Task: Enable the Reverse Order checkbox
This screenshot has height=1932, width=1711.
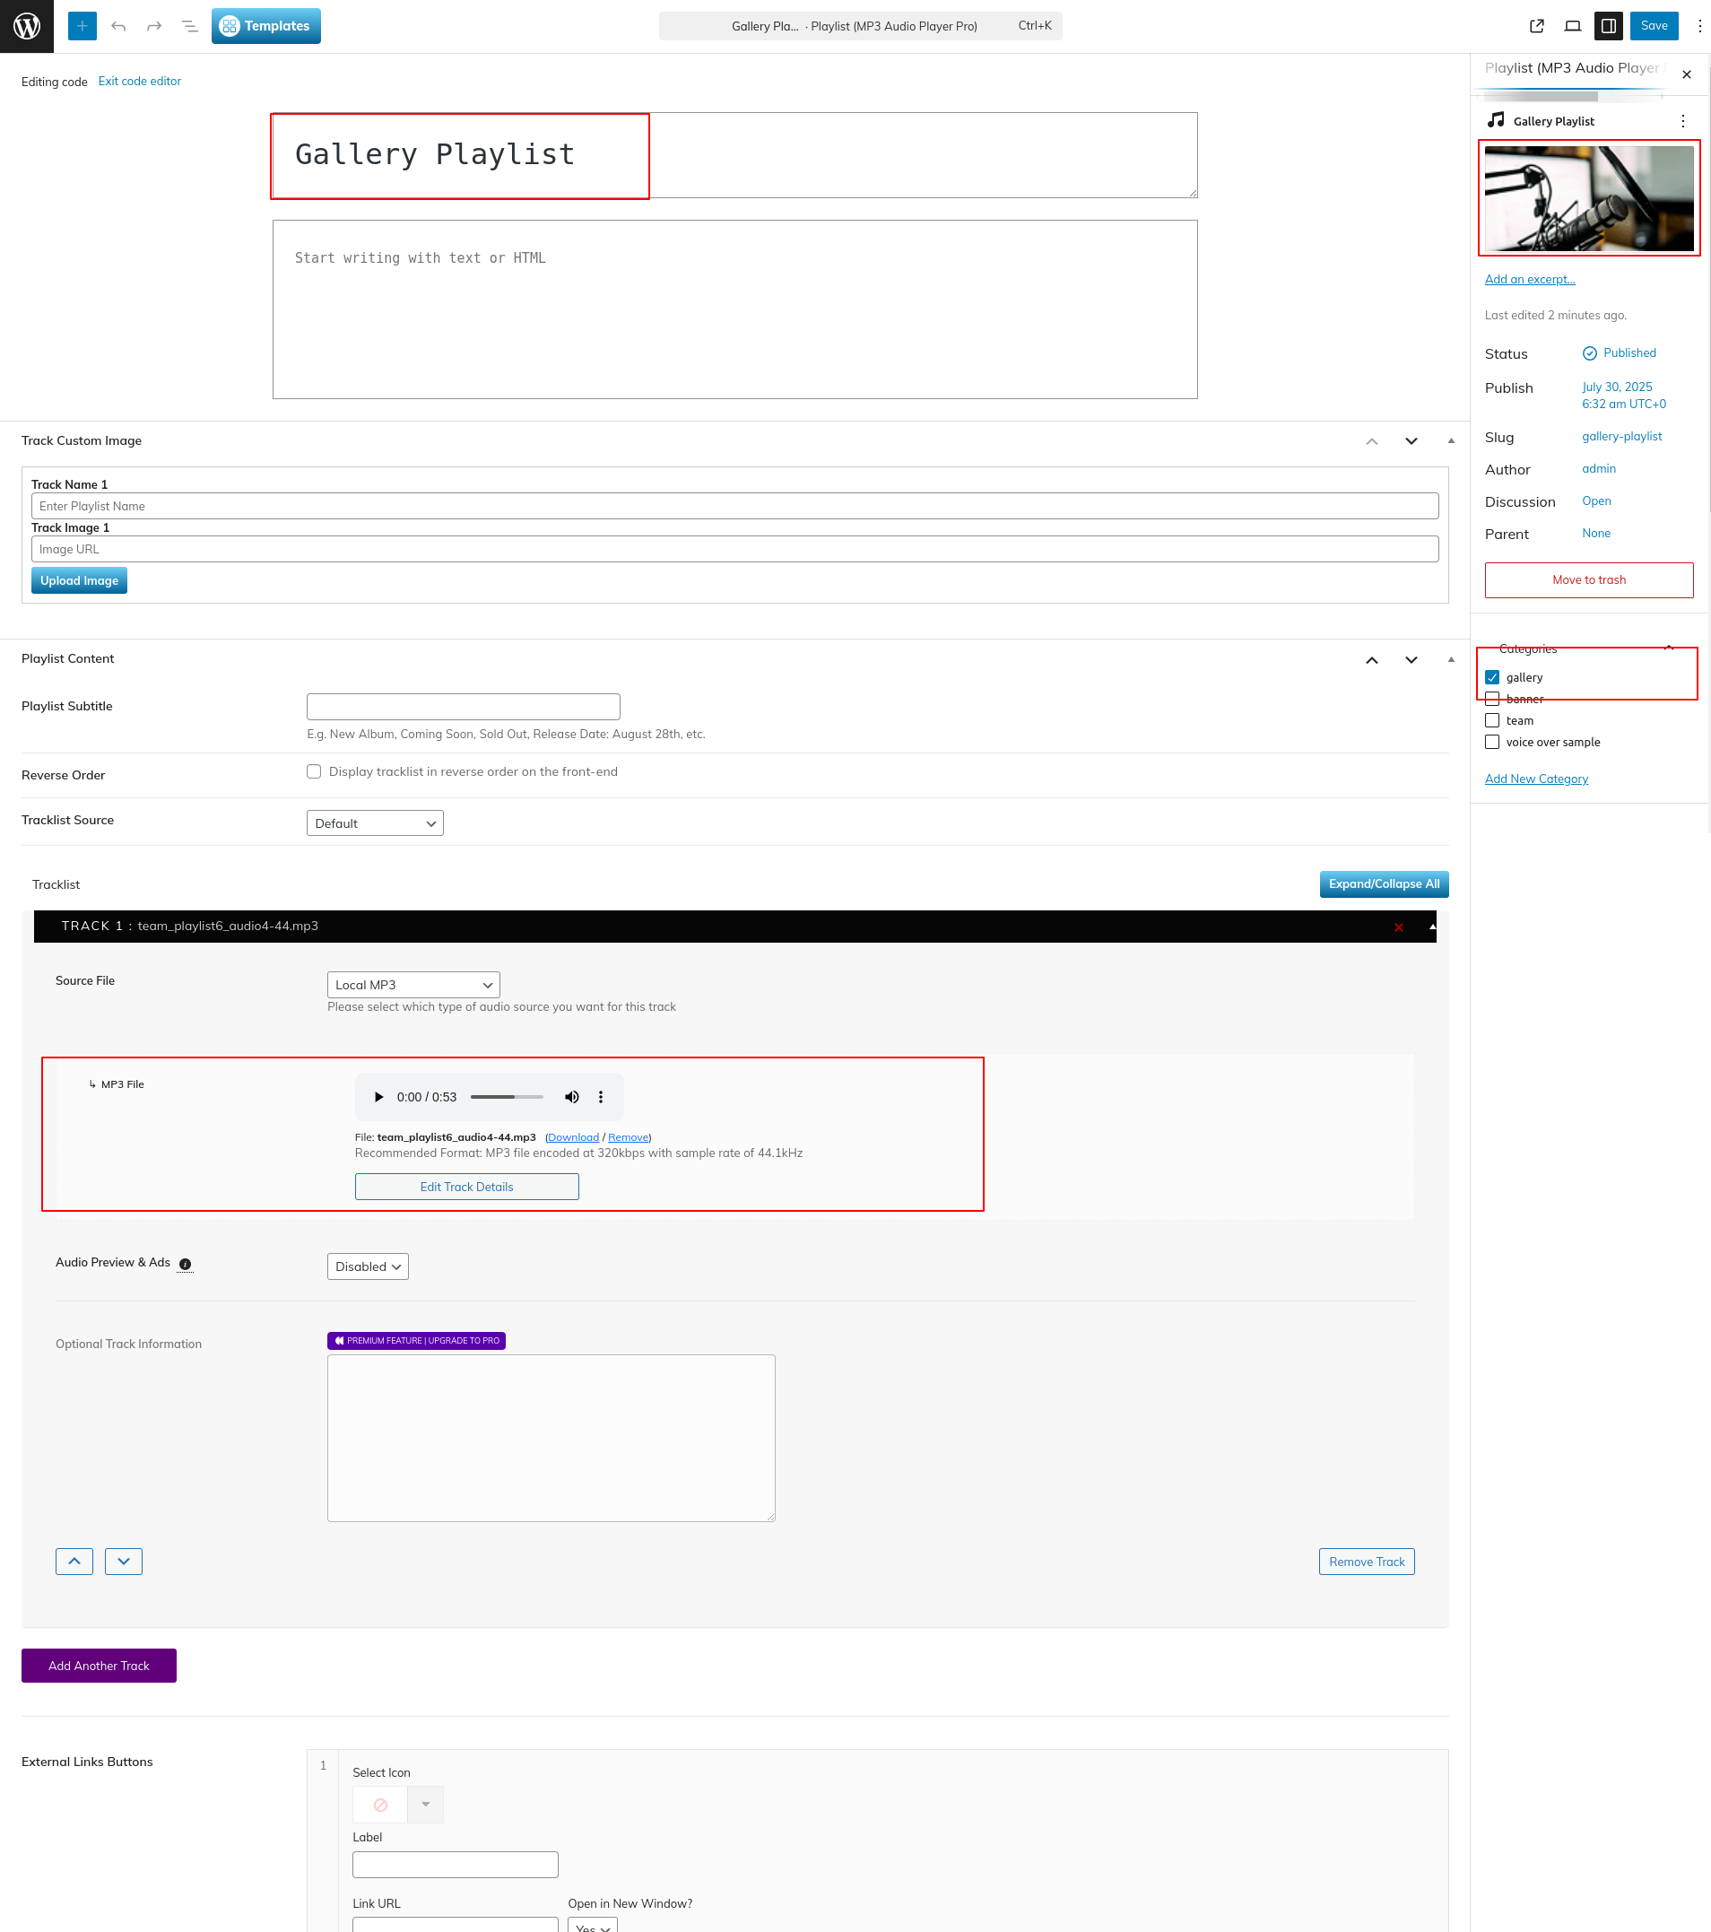Action: [x=314, y=771]
